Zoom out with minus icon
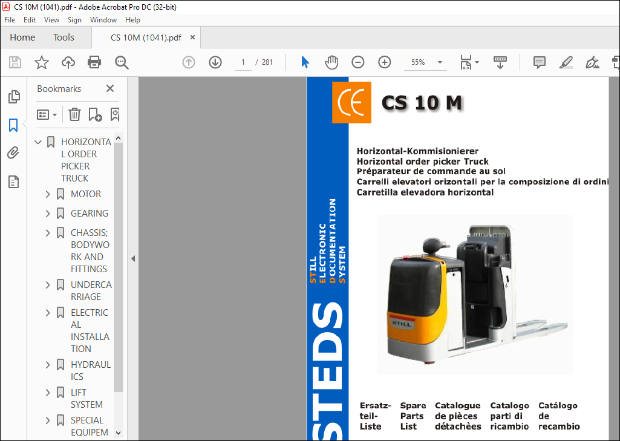This screenshot has width=620, height=441. point(358,62)
